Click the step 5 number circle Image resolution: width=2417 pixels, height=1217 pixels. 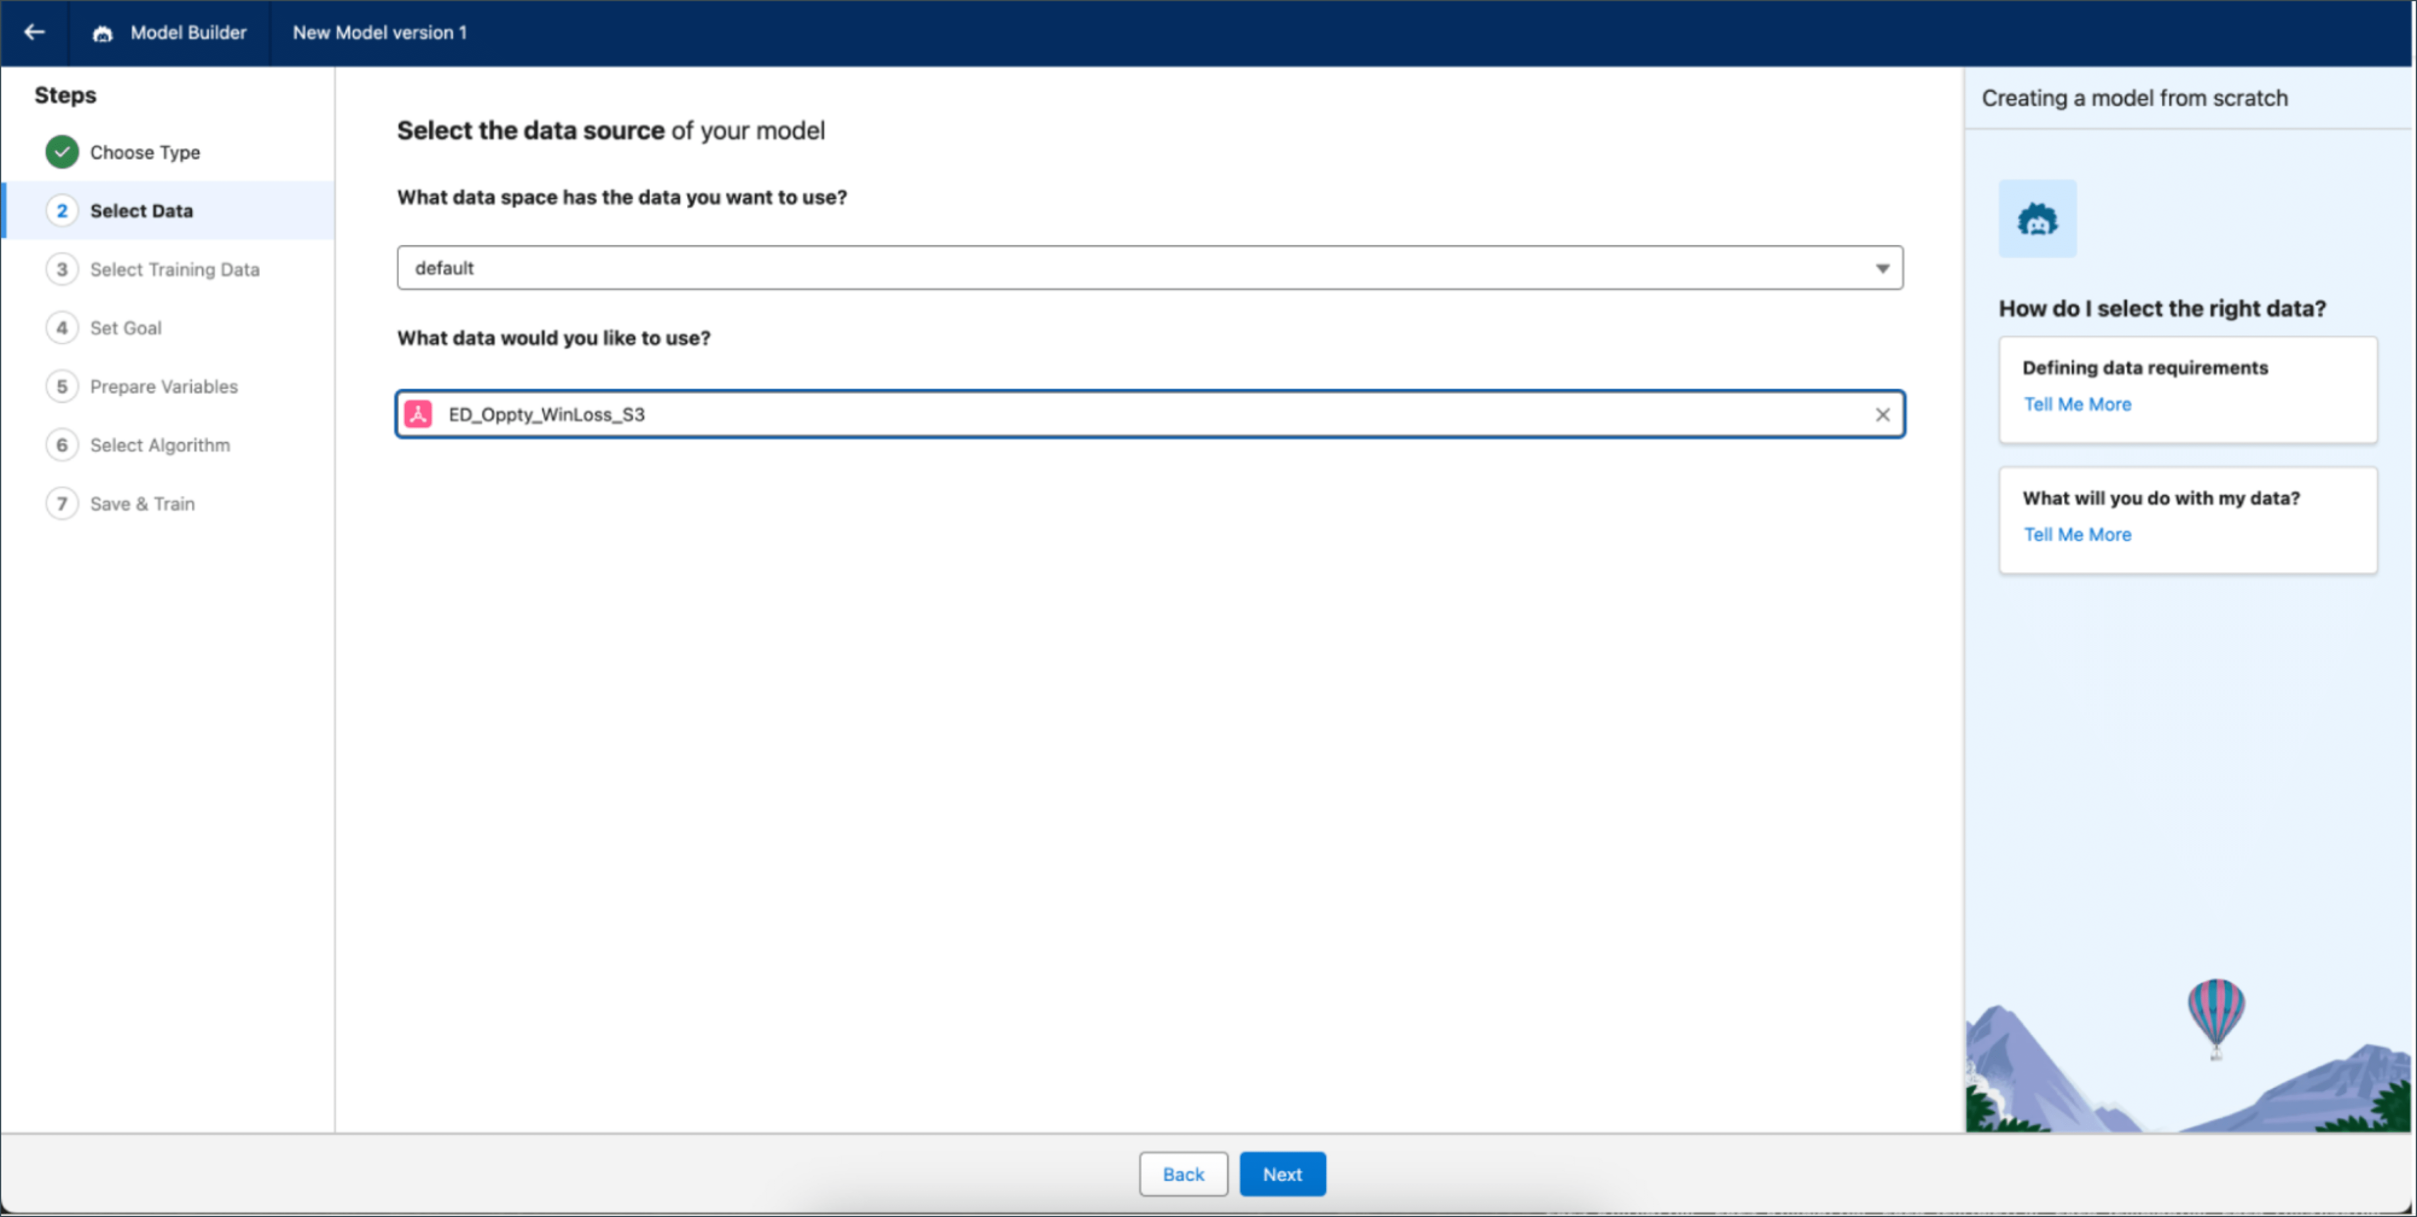(62, 386)
